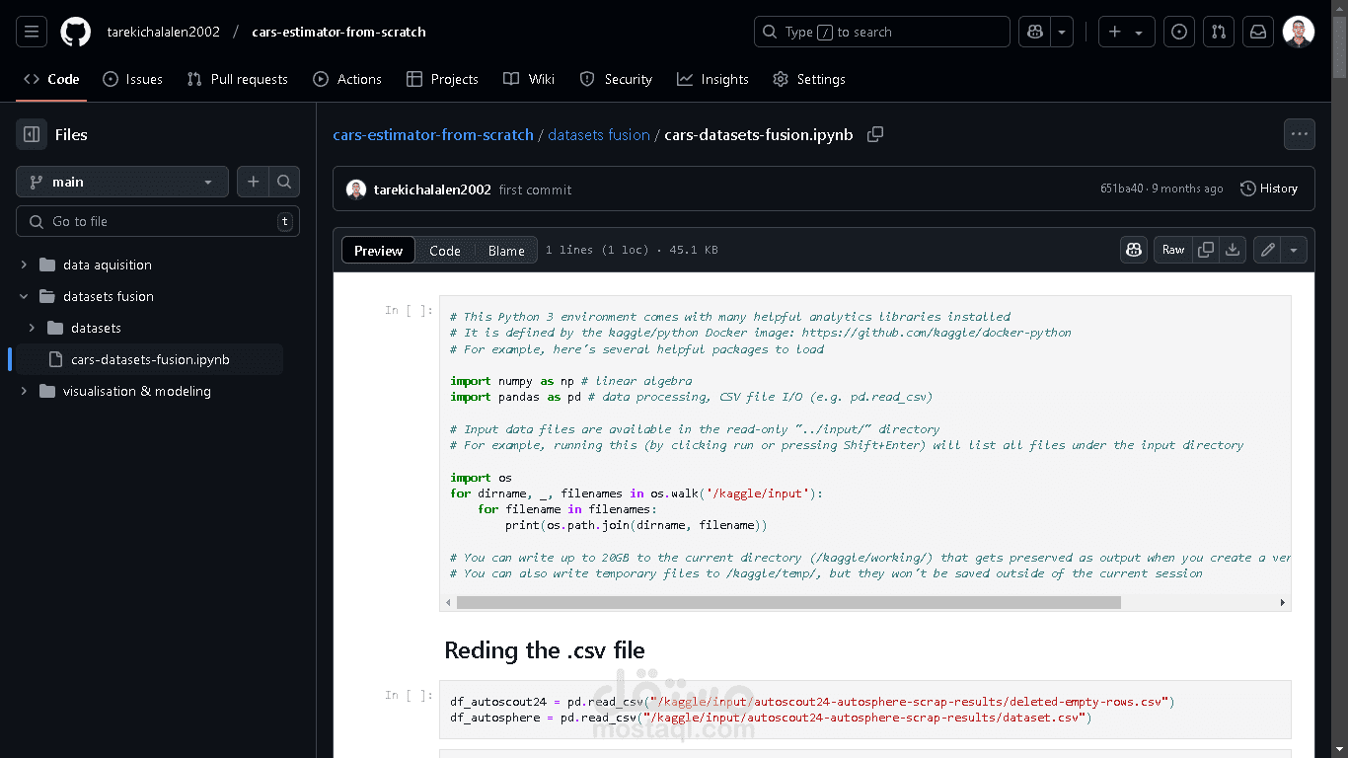This screenshot has height=758, width=1348.
Task: Click the Raw button
Action: [x=1172, y=250]
